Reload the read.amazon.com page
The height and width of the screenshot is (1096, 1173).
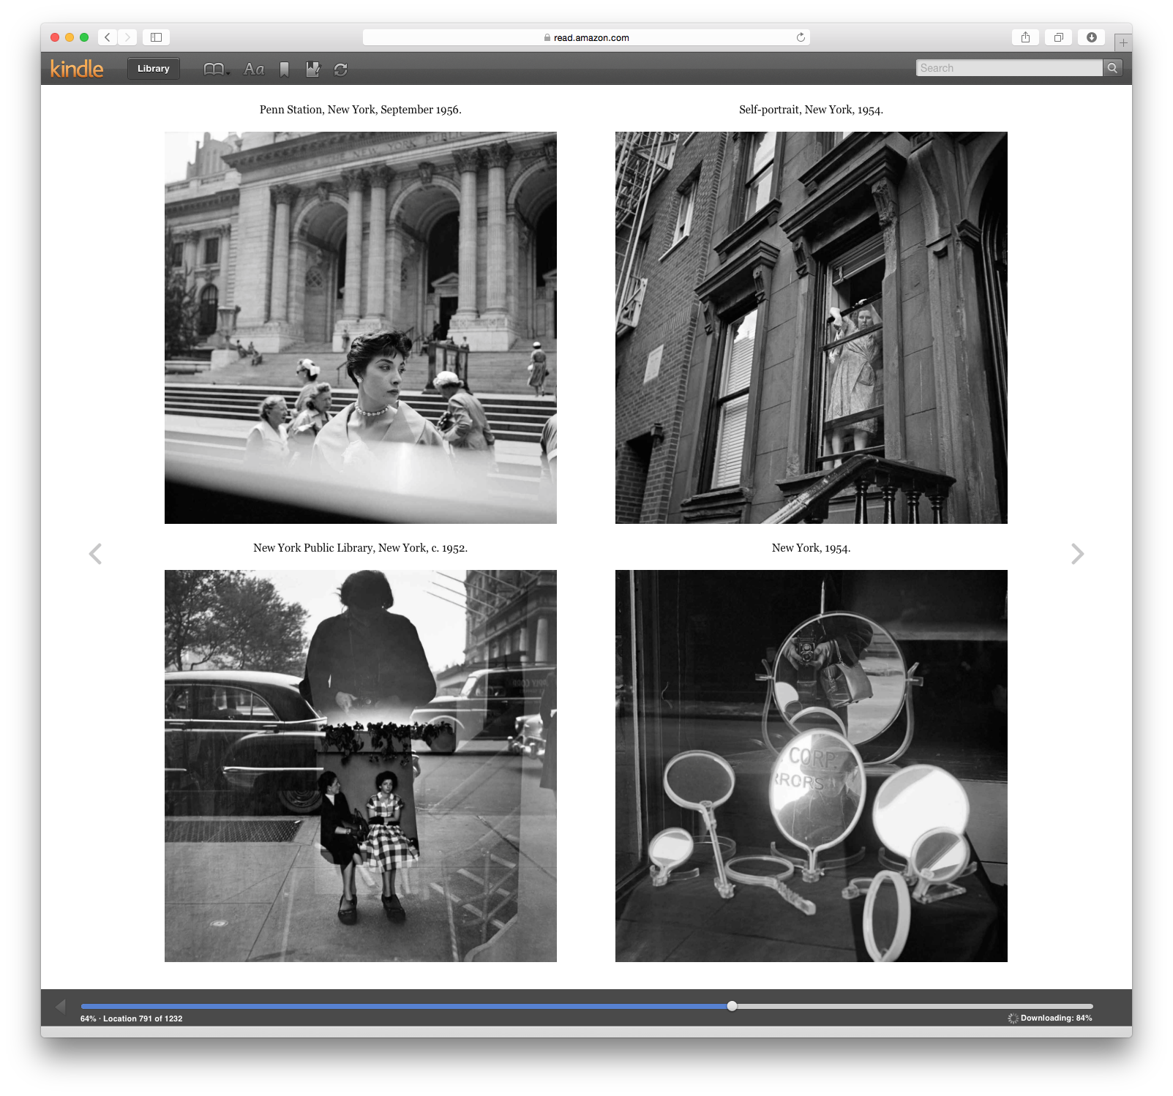[x=801, y=37]
